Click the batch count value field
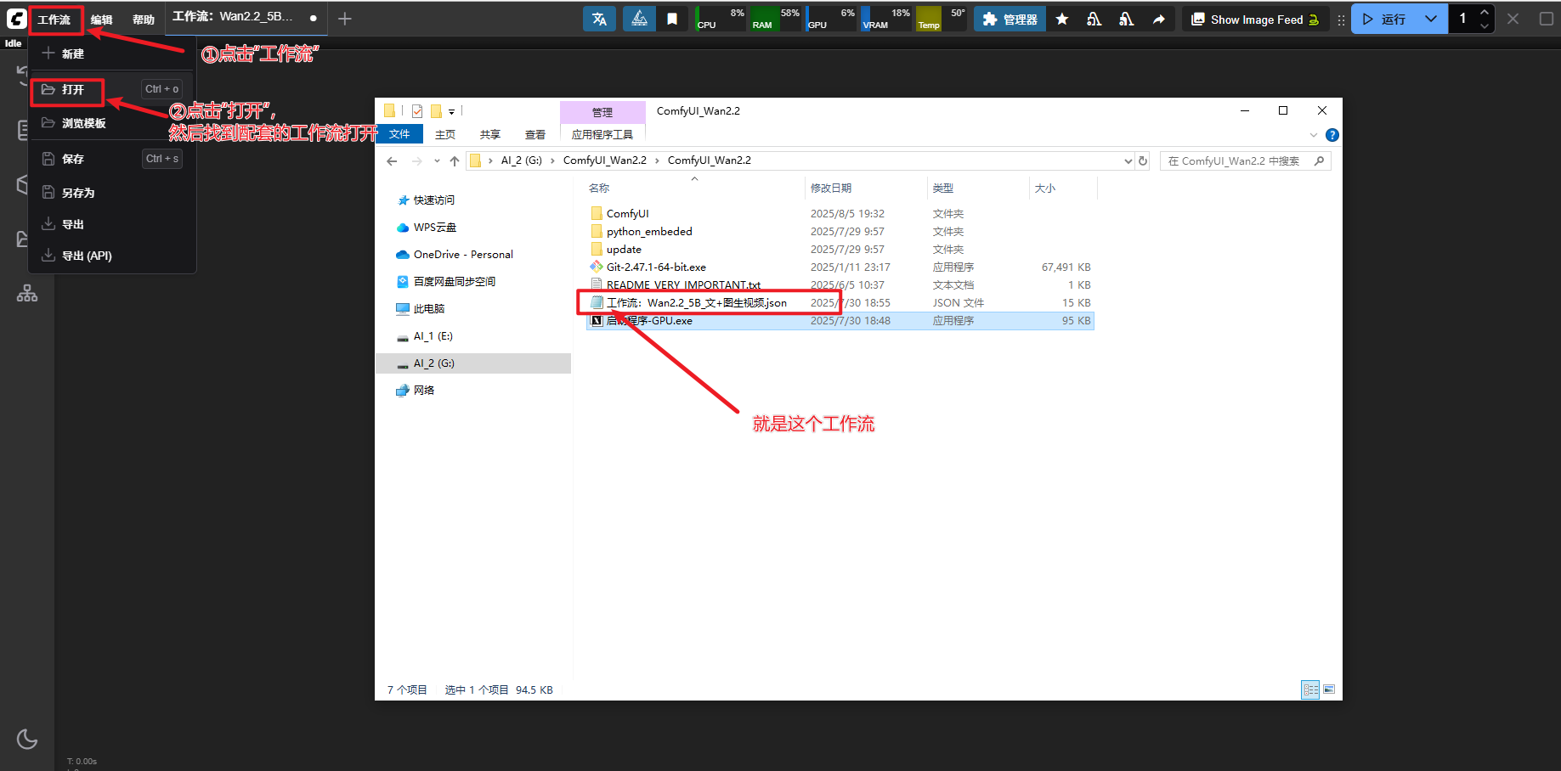1561x771 pixels. pyautogui.click(x=1462, y=19)
